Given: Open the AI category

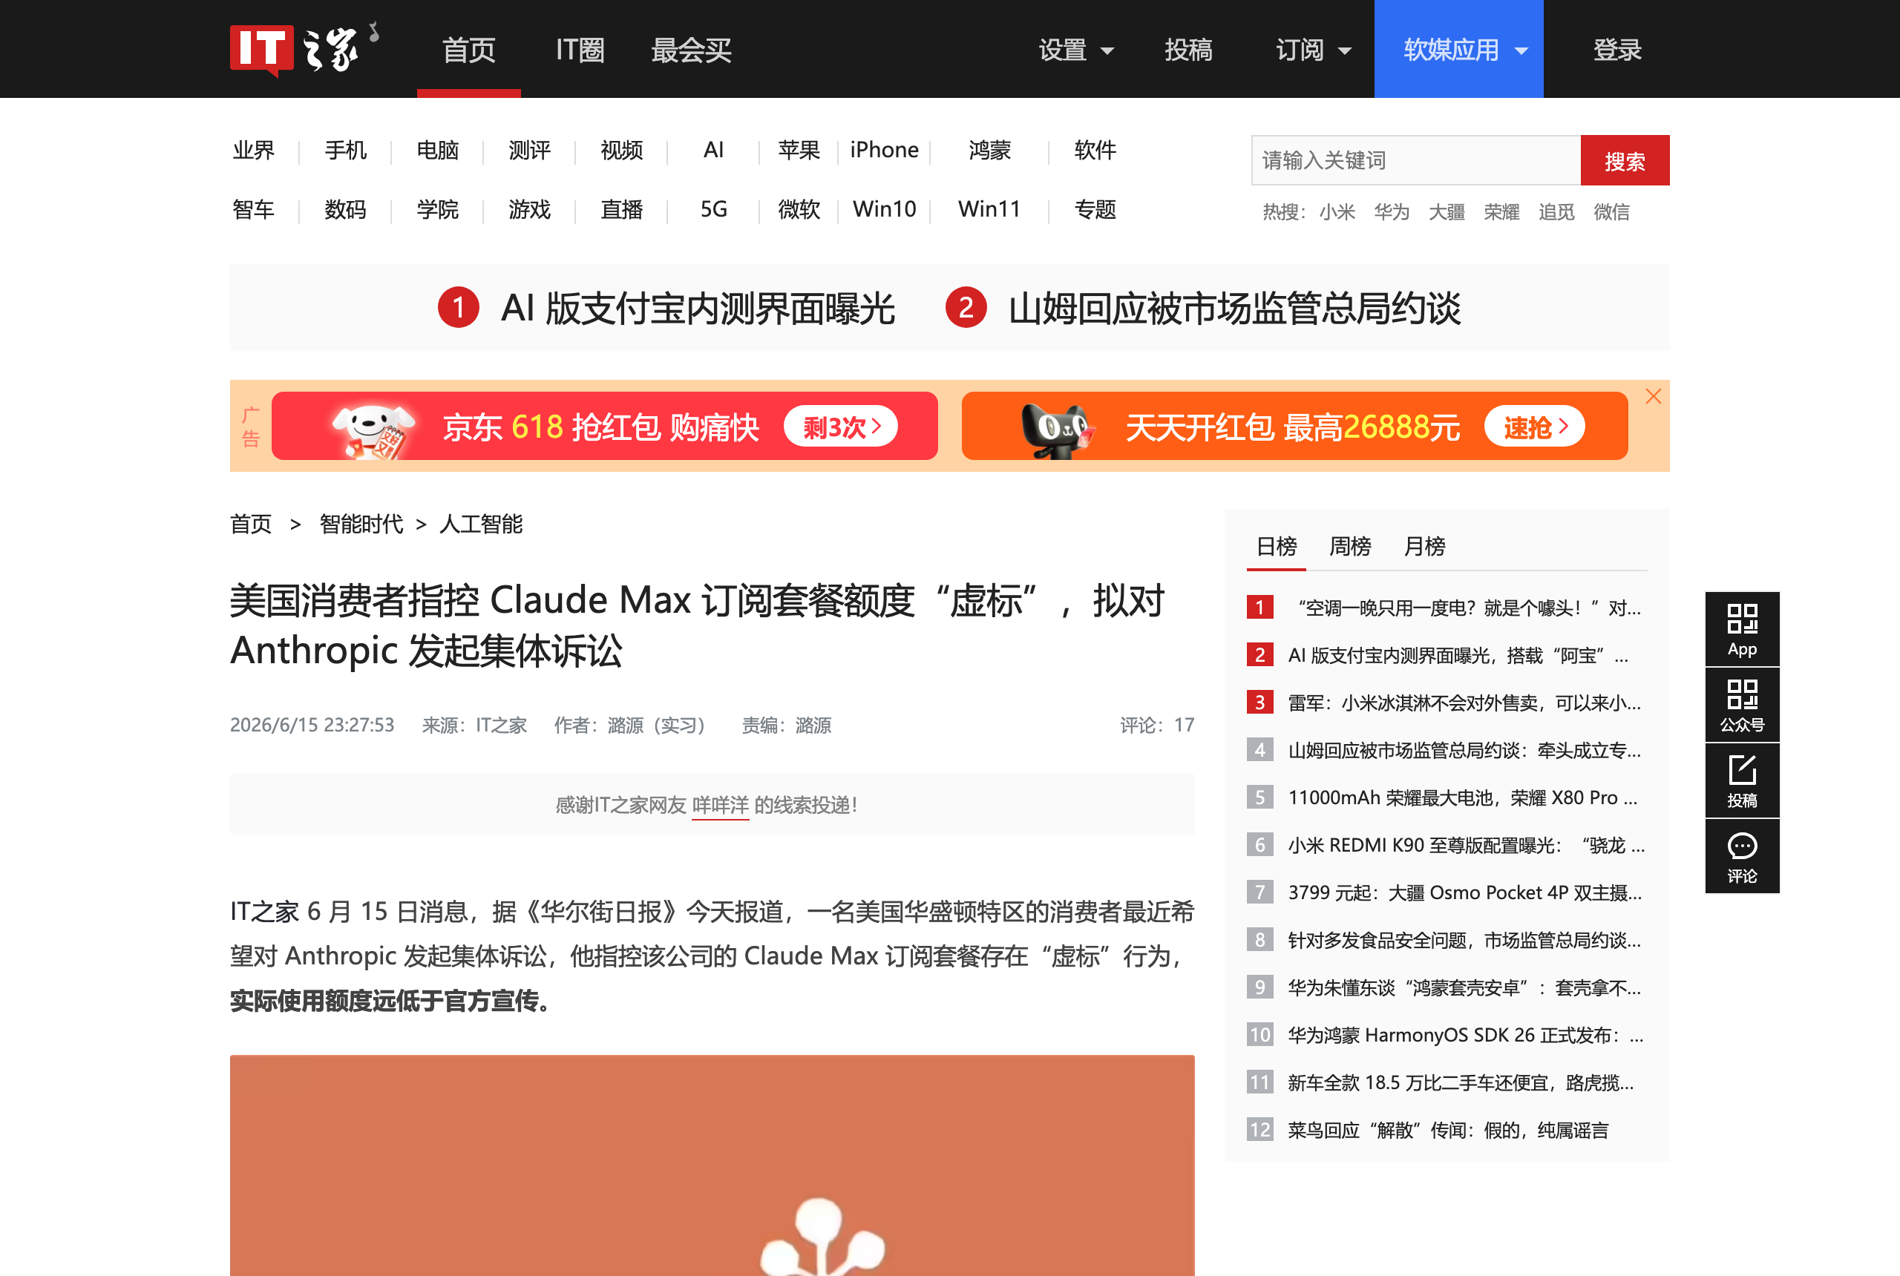Looking at the screenshot, I should [x=713, y=151].
